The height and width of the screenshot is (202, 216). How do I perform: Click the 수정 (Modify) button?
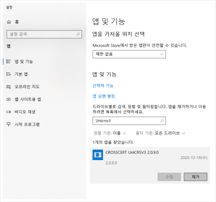[169, 177]
